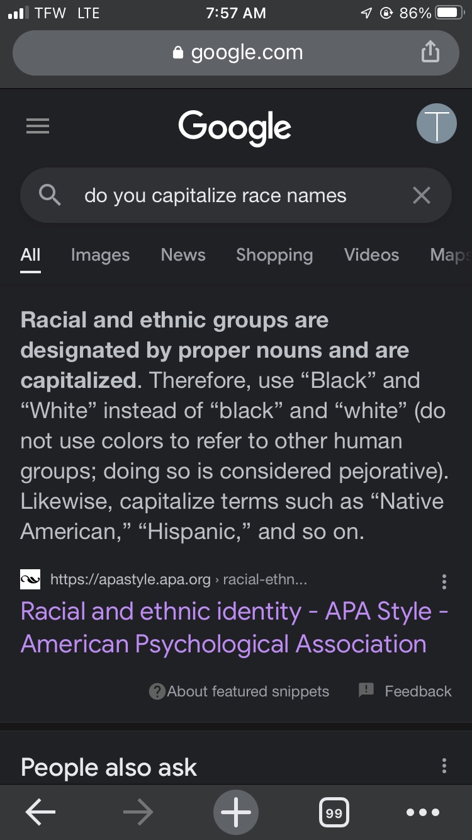472x840 pixels.
Task: Tap the share icon in address bar
Action: pyautogui.click(x=430, y=52)
